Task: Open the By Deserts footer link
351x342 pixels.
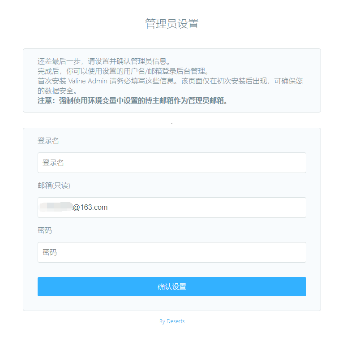Action: tap(172, 321)
